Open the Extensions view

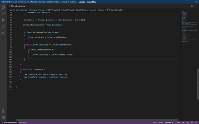point(3,33)
